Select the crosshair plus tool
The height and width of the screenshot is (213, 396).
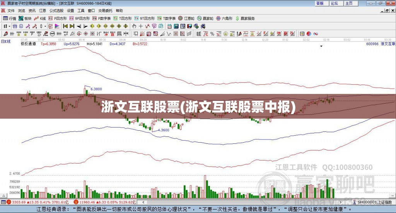pos(141,26)
